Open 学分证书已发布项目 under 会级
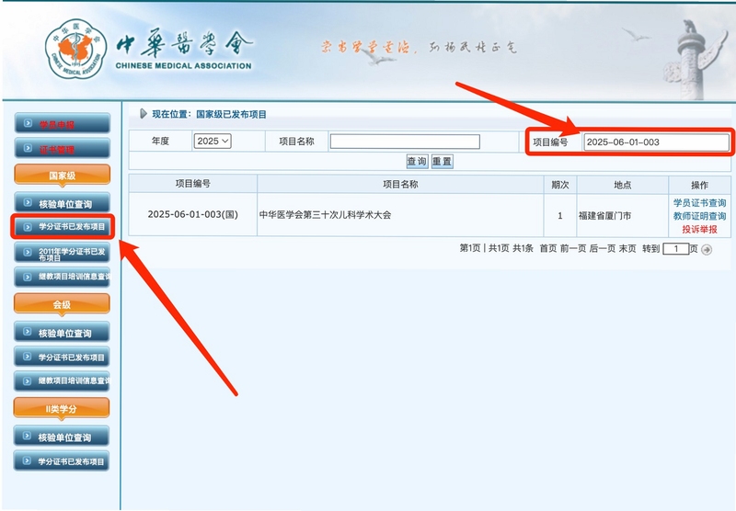 62,357
